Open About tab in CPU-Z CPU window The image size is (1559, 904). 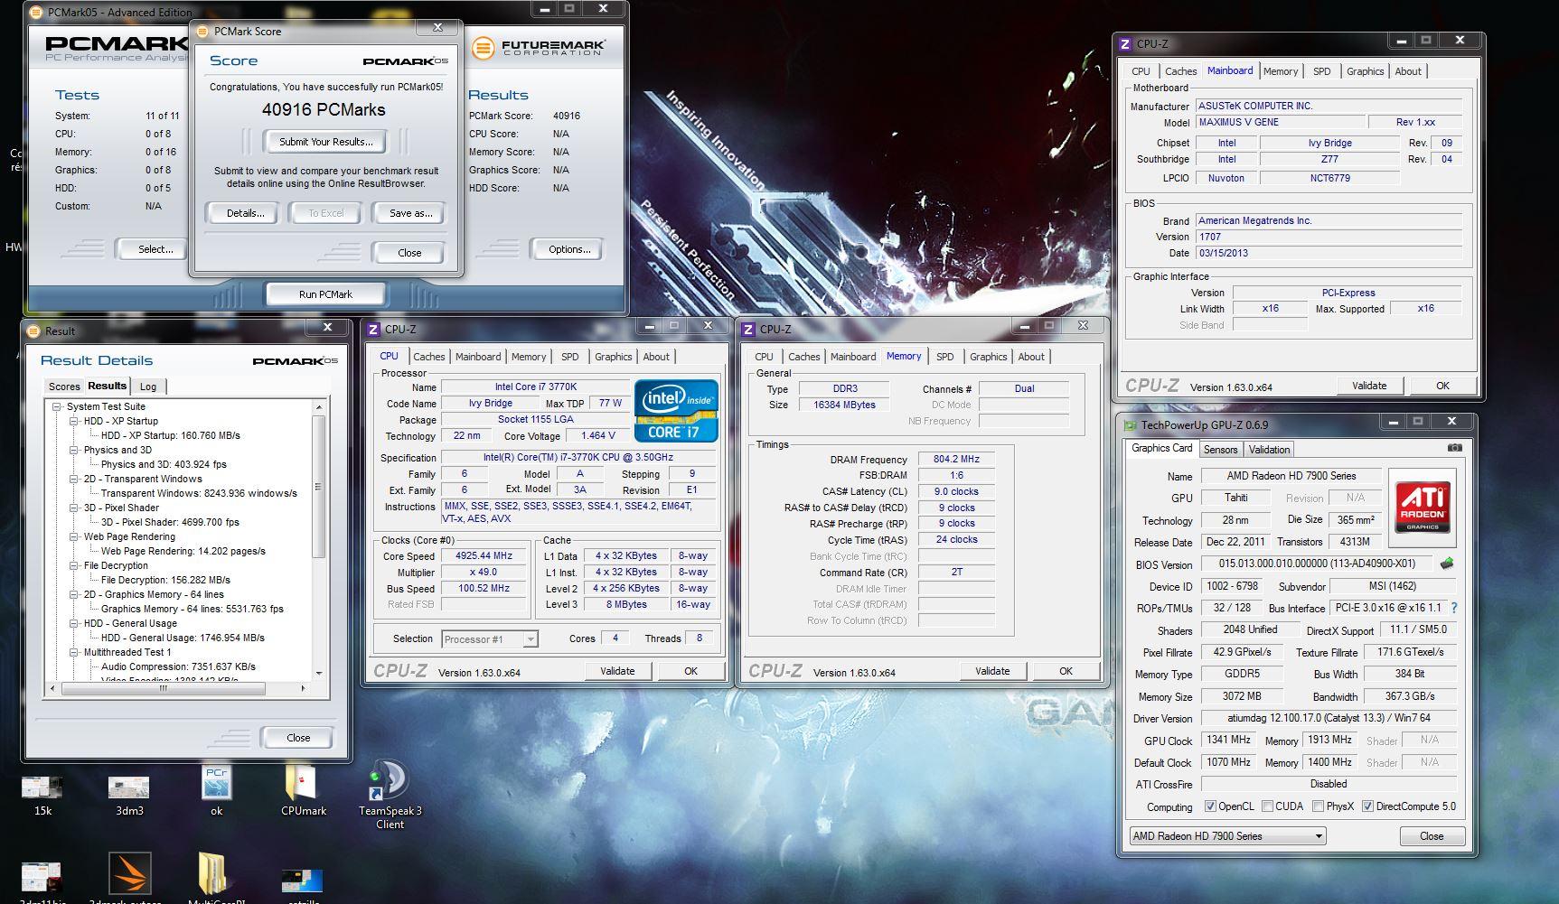point(656,357)
